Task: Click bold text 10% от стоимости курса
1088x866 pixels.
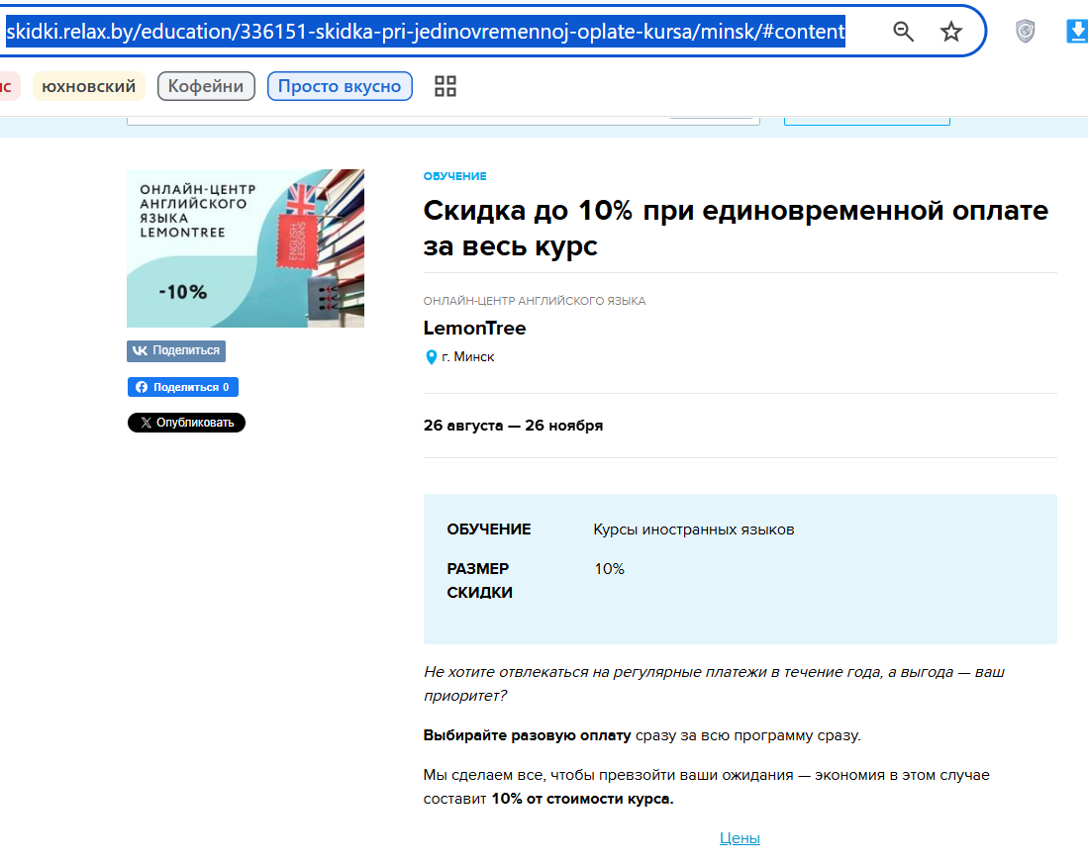Action: click(x=582, y=799)
